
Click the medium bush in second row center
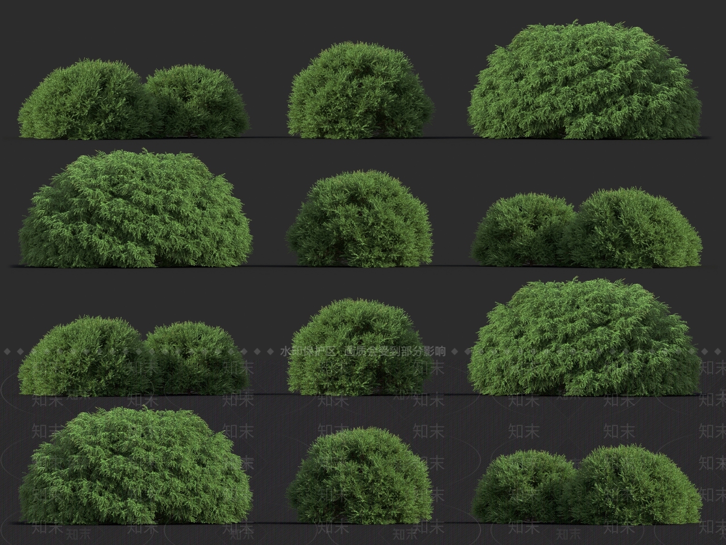(x=358, y=218)
